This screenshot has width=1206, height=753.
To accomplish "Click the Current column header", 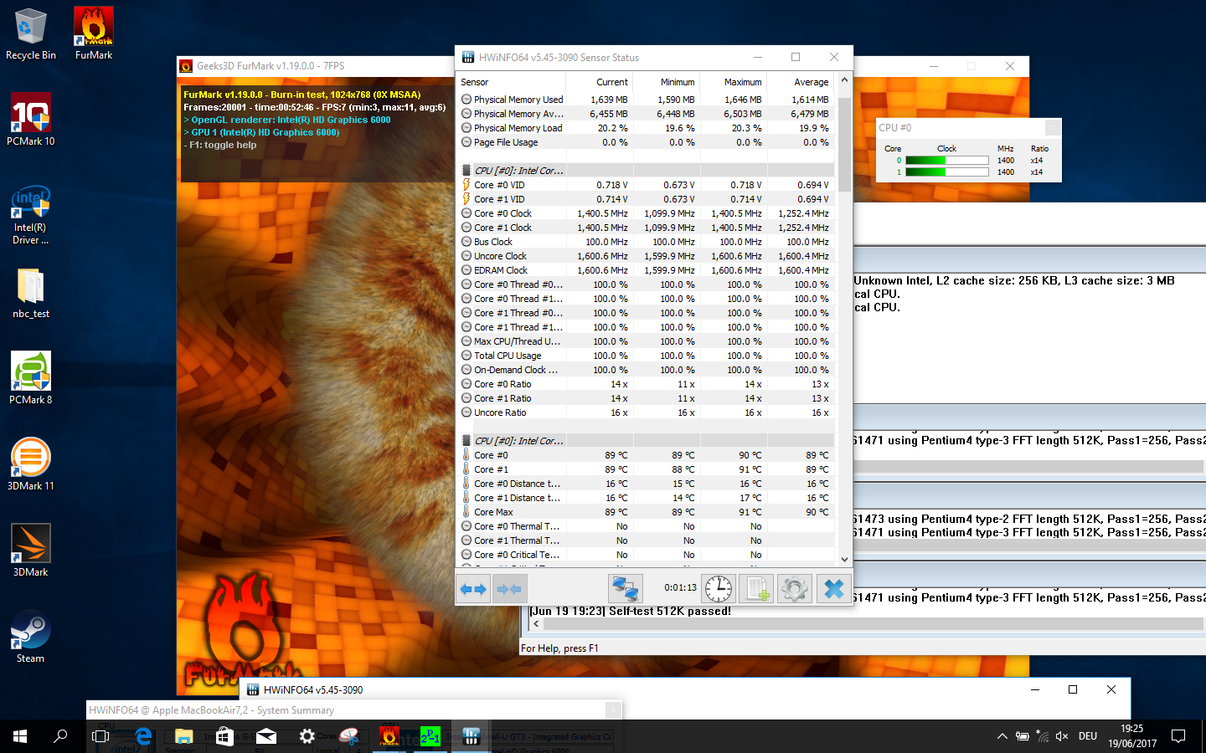I will tap(600, 82).
